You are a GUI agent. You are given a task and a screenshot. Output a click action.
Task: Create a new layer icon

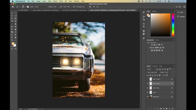[x=169, y=109]
